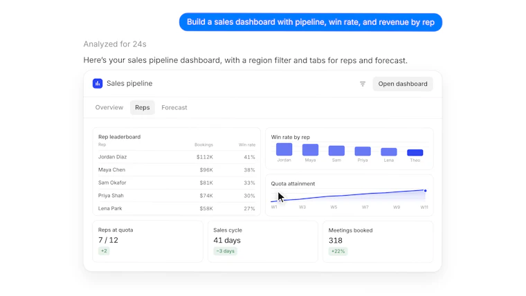The height and width of the screenshot is (296, 526).
Task: Click the 33% win rate cell
Action: pos(249,183)
